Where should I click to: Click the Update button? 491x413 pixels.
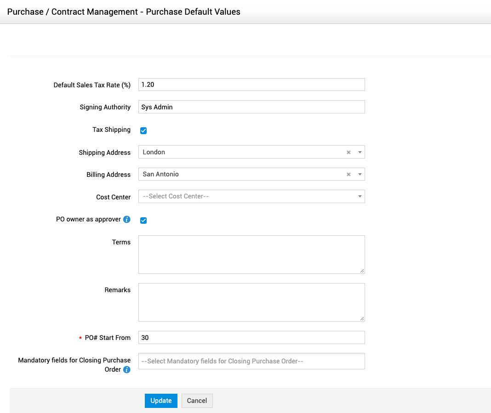pos(161,401)
